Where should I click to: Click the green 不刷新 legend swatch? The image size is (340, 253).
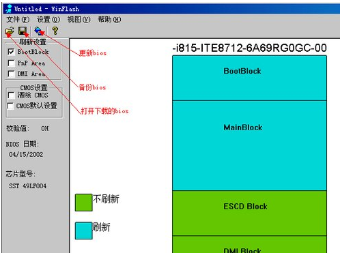tap(83, 203)
